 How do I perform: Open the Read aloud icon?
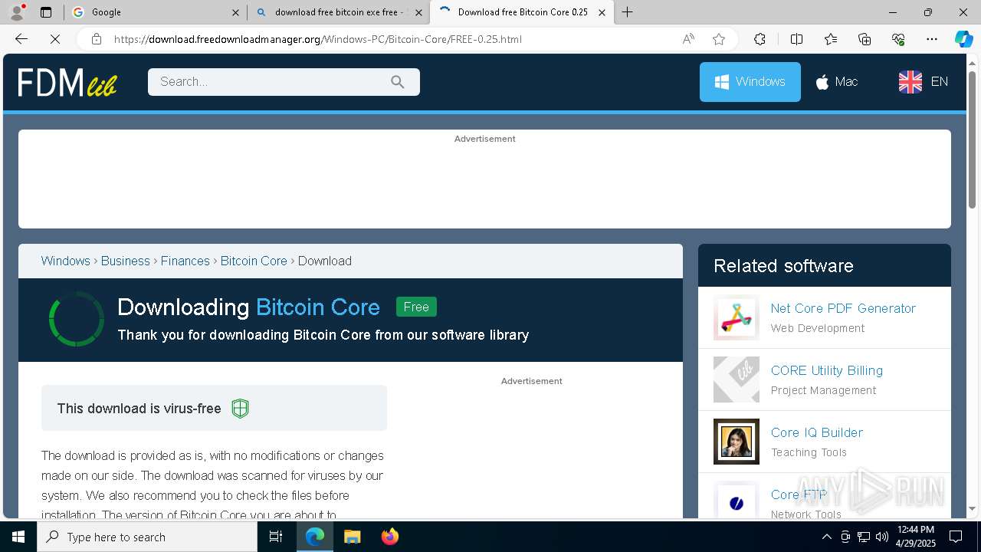pos(688,39)
